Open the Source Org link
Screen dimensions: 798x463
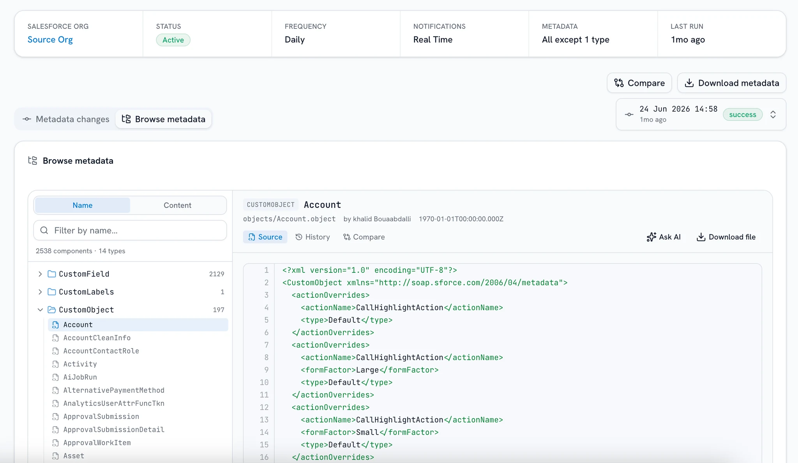point(50,40)
